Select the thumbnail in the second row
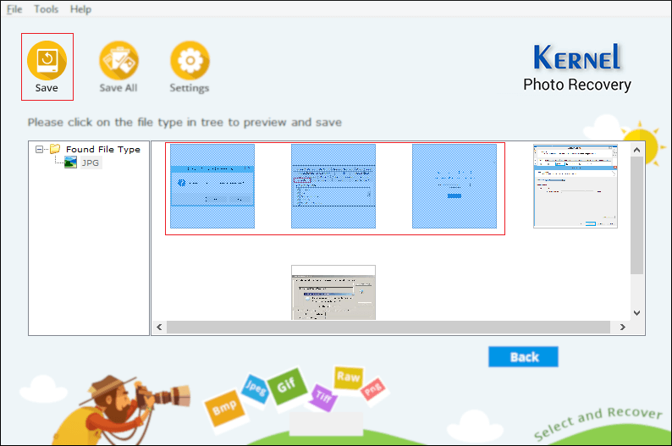Viewport: 672px width, 446px height. pyautogui.click(x=333, y=292)
